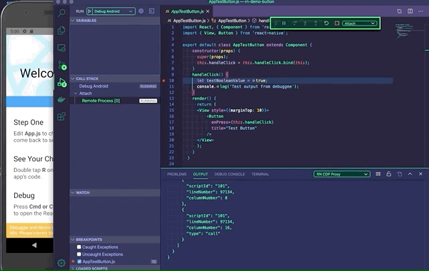Open the Remote Explorer view
Screen dimensions: 429x271
pyautogui.click(x=61, y=48)
